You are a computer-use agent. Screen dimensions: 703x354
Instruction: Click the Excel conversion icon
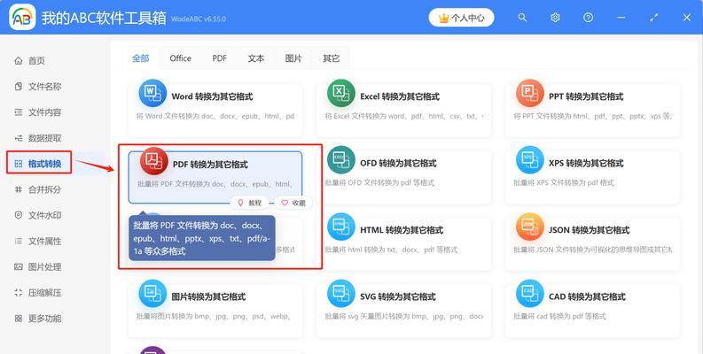point(341,94)
